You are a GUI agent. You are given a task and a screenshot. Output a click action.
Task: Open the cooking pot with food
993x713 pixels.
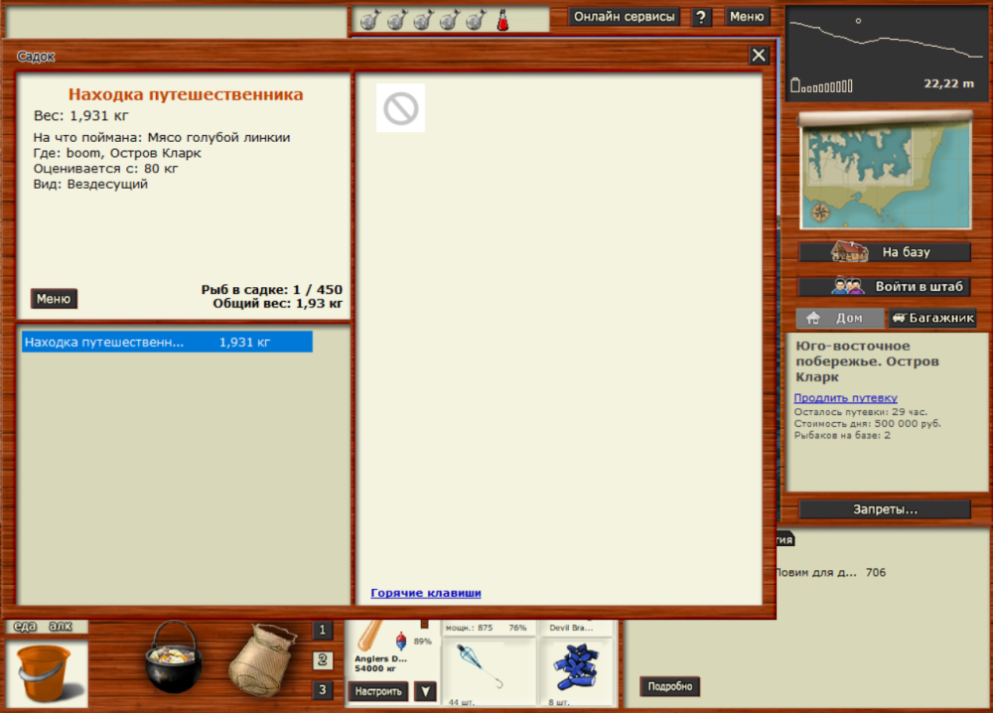click(x=173, y=657)
